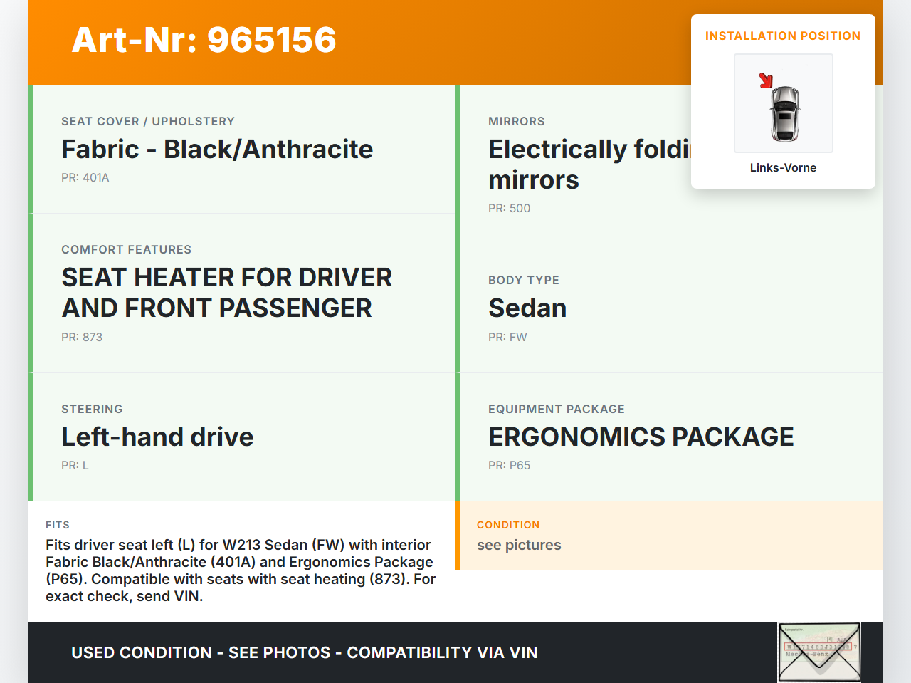
Task: Select the Left-hand drive steering value
Action: tap(157, 437)
